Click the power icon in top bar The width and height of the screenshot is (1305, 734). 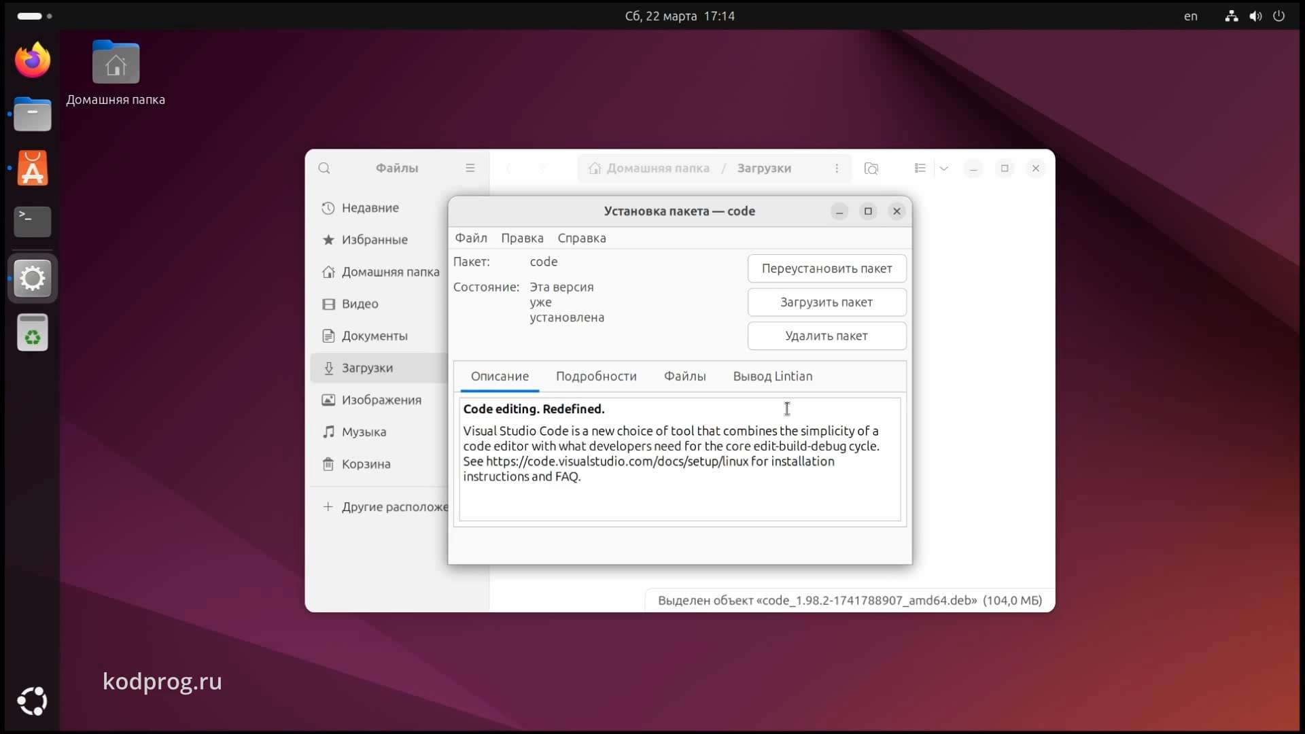pyautogui.click(x=1278, y=16)
